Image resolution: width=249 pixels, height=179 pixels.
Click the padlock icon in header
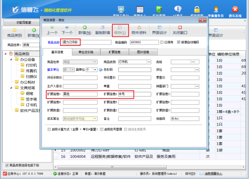tap(197, 9)
